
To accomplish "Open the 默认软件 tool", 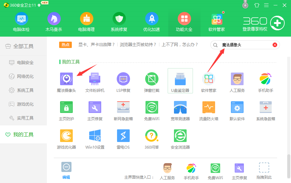I will click(x=237, y=111).
